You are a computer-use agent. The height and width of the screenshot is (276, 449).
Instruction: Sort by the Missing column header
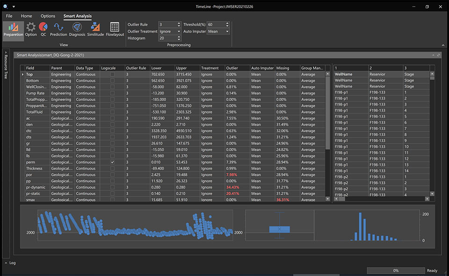click(x=288, y=68)
